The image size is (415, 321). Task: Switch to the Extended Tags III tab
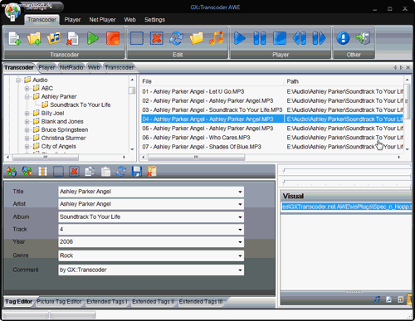coord(201,301)
